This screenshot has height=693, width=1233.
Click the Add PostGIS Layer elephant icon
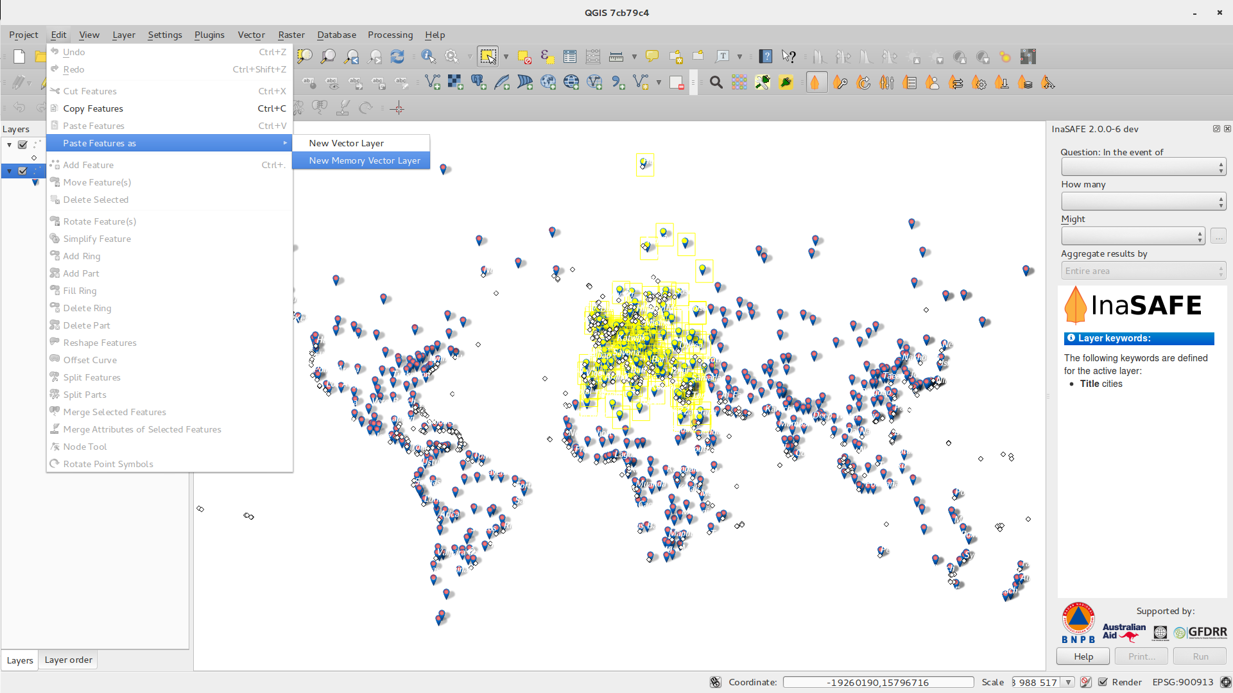click(x=478, y=82)
